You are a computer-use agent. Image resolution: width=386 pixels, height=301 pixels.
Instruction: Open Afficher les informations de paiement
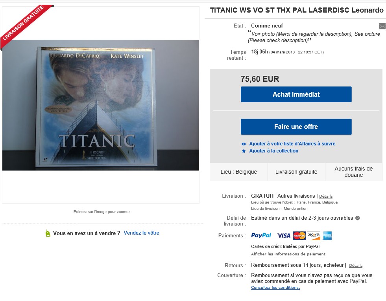point(288,254)
